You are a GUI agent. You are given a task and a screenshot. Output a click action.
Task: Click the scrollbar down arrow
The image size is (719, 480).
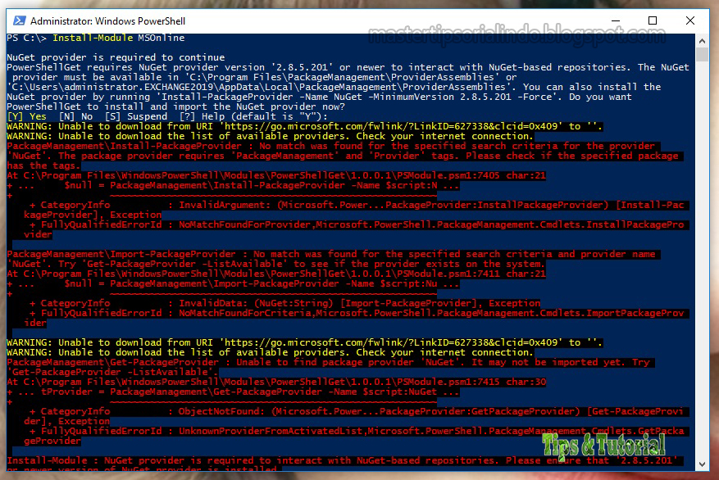(702, 464)
